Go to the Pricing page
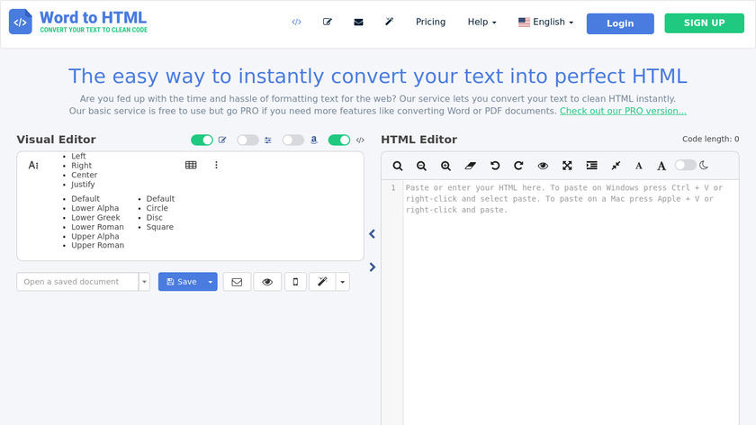 [430, 23]
